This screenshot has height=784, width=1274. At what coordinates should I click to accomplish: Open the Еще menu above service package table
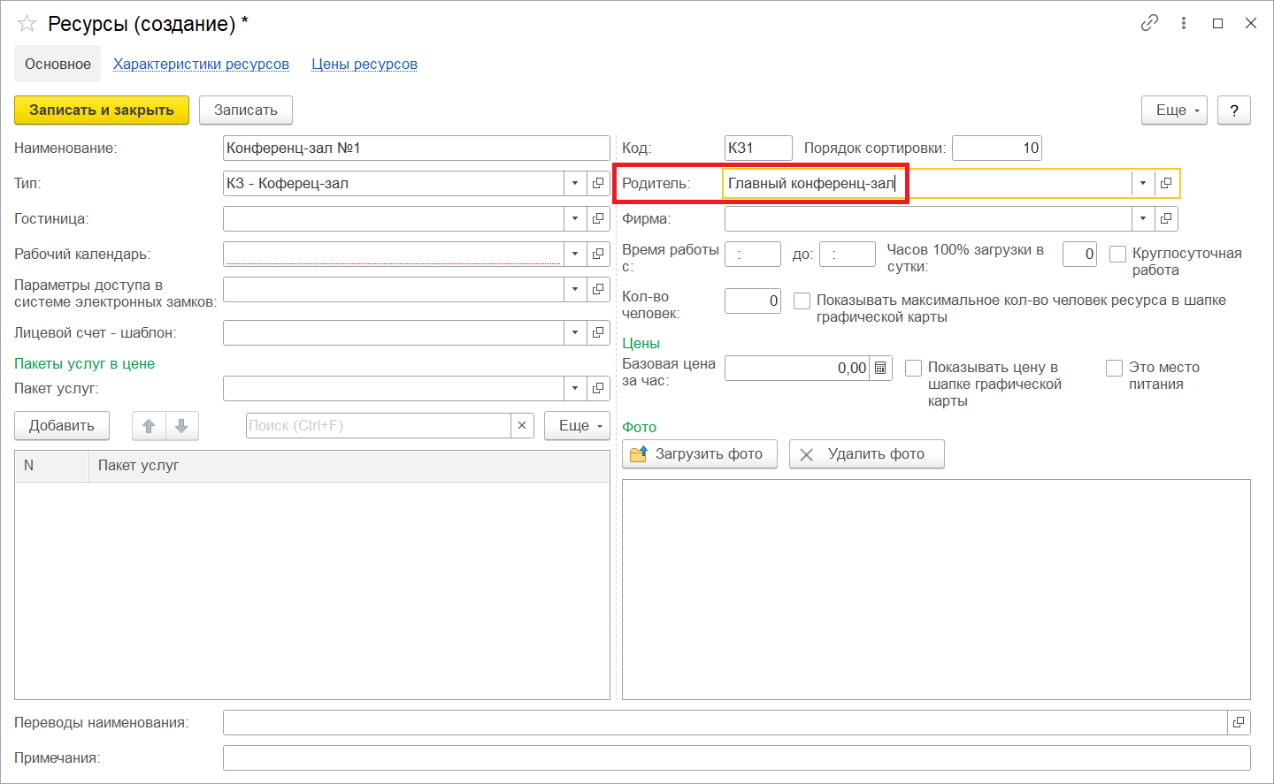coord(577,426)
